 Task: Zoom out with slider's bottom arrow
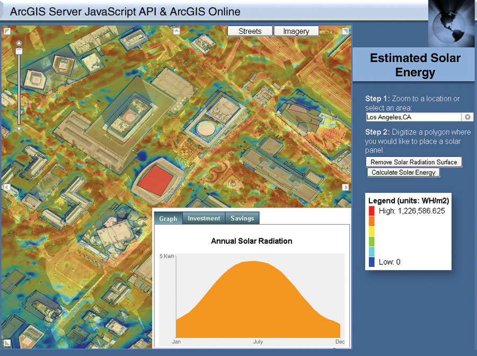[x=19, y=129]
